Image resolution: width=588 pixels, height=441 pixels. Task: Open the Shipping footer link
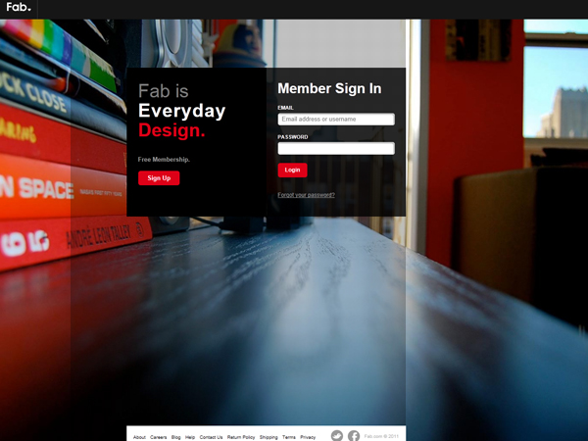269,437
